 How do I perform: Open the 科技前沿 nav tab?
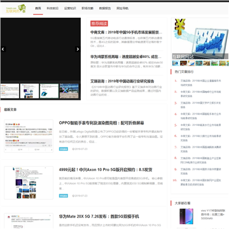click(53, 8)
